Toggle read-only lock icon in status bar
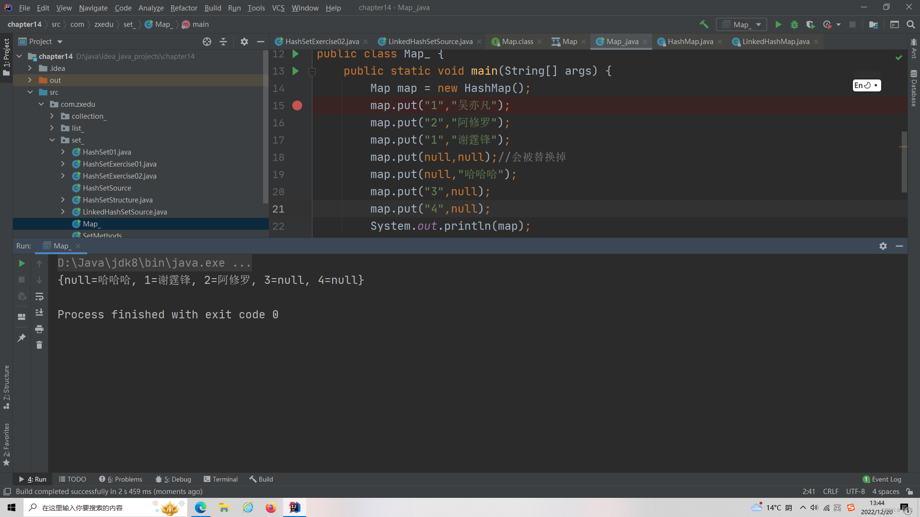Screen dimensions: 920x517 pyautogui.click(x=909, y=492)
